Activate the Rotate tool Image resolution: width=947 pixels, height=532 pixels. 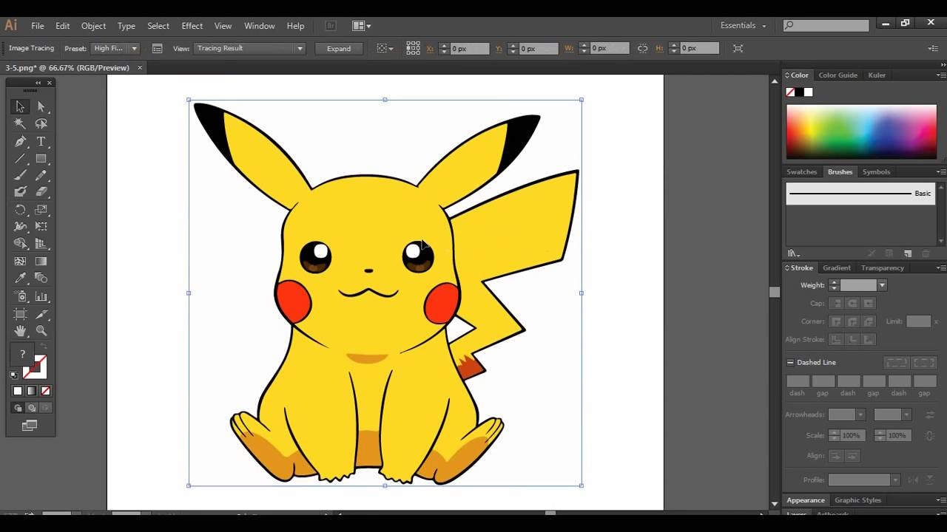point(20,210)
